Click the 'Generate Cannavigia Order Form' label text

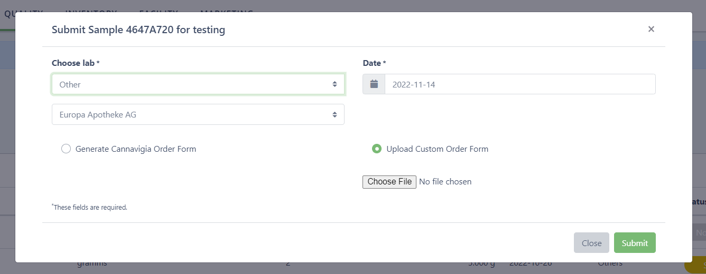[136, 149]
